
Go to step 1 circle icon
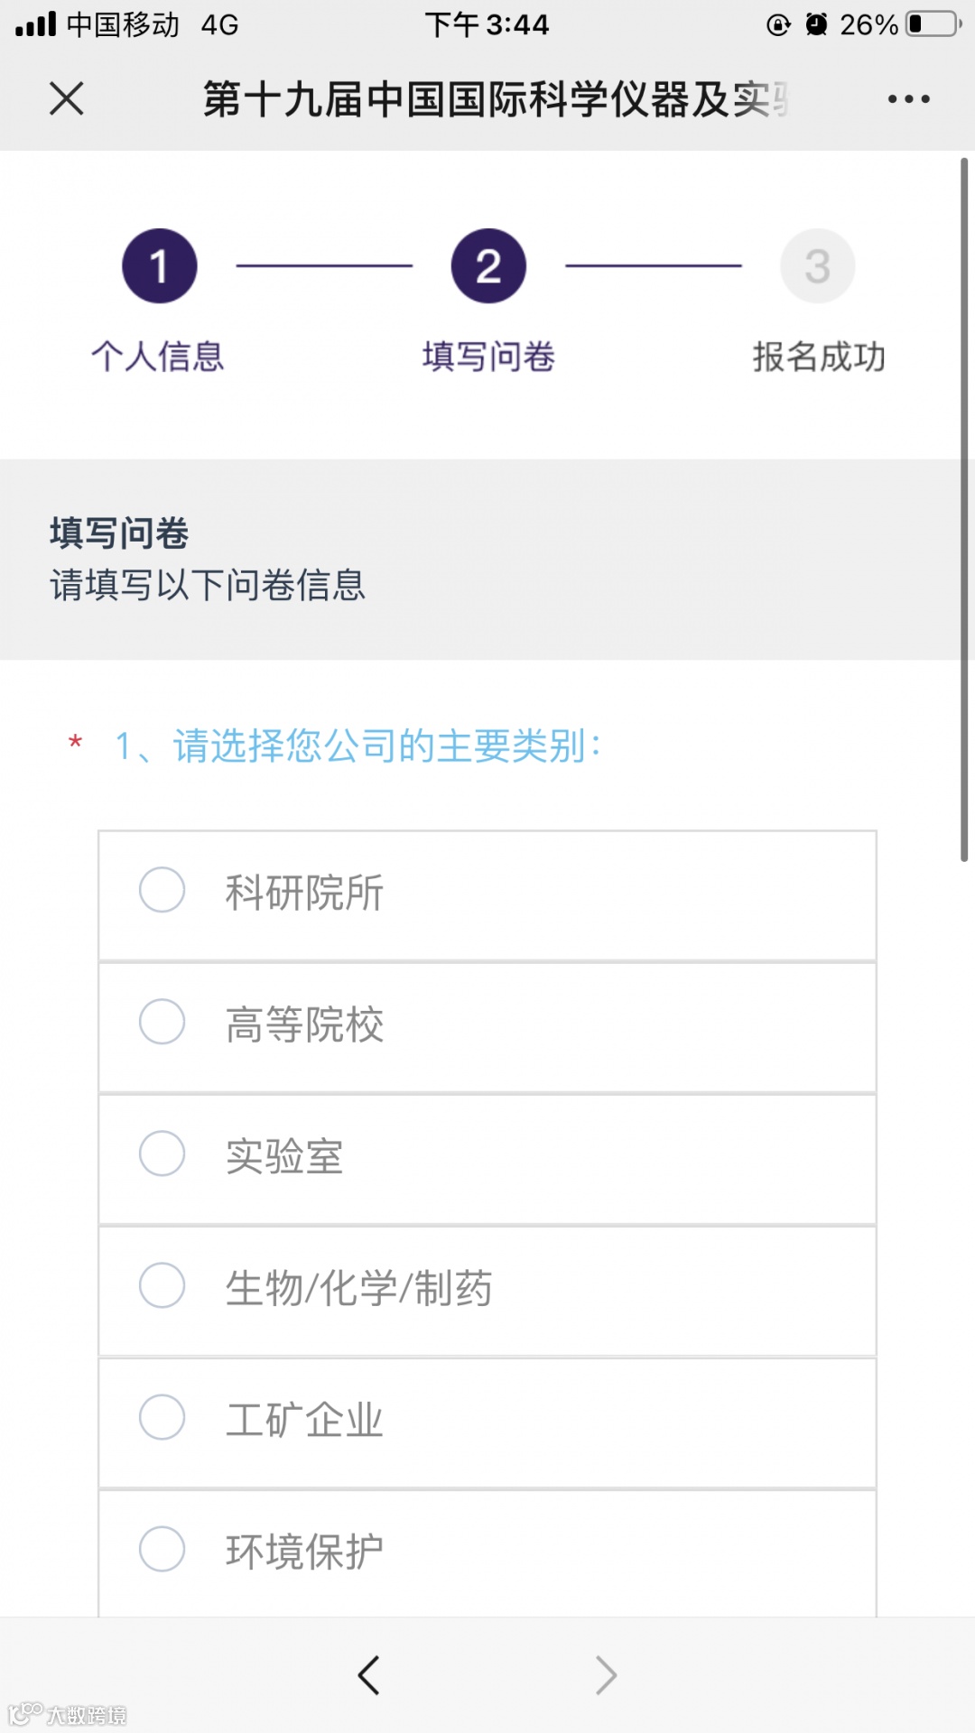pos(160,266)
